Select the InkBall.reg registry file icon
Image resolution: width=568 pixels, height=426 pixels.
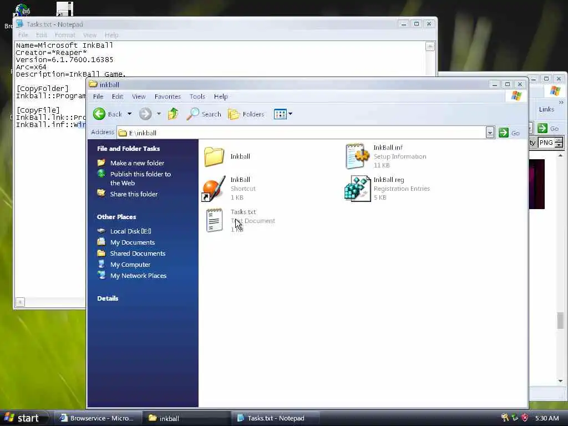point(357,189)
